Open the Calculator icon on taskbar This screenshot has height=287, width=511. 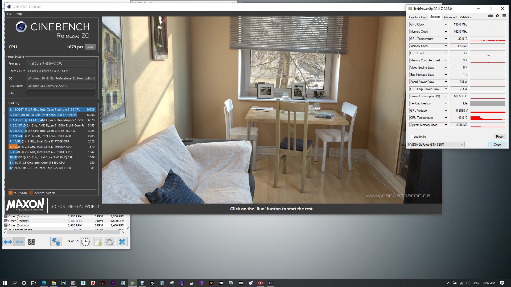click(x=162, y=283)
